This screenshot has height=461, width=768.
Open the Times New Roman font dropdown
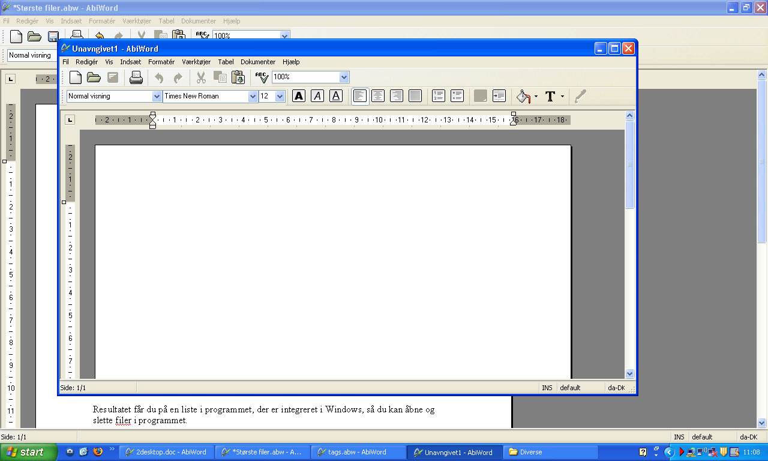(253, 96)
